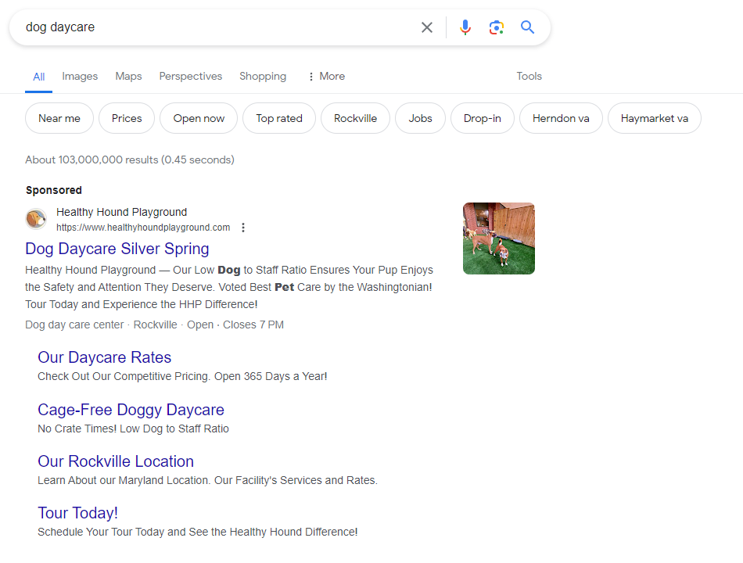
Task: Open the Our Rockville Location sitelink
Action: click(x=116, y=461)
